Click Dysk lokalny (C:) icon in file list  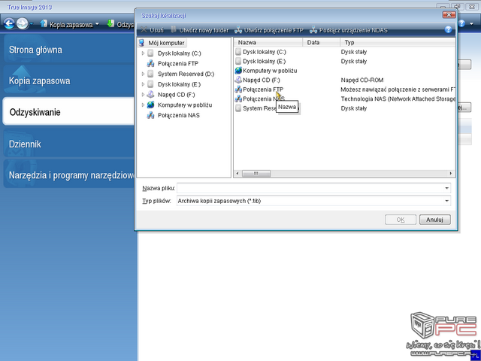(238, 52)
